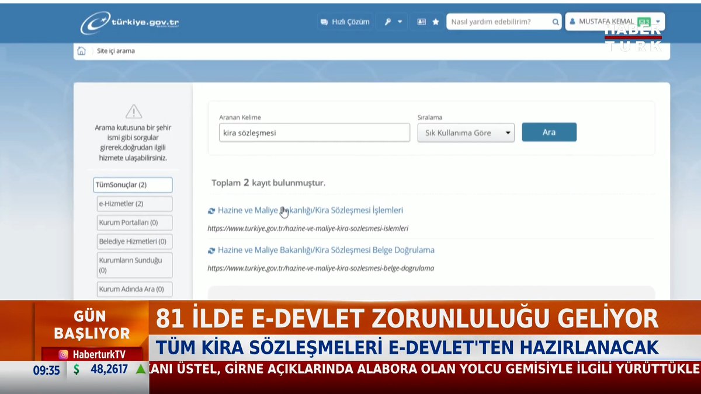Screen dimensions: 701x394
Task: Click the warning triangle icon in sidebar
Action: point(134,111)
